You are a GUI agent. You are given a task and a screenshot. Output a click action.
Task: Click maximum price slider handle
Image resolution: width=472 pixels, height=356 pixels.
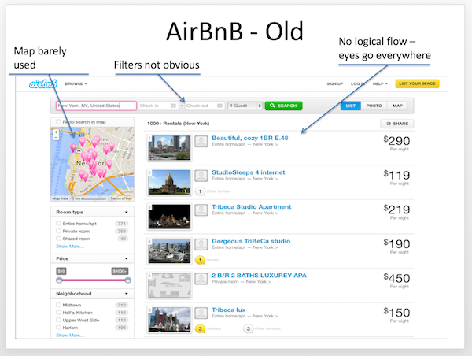[128, 280]
